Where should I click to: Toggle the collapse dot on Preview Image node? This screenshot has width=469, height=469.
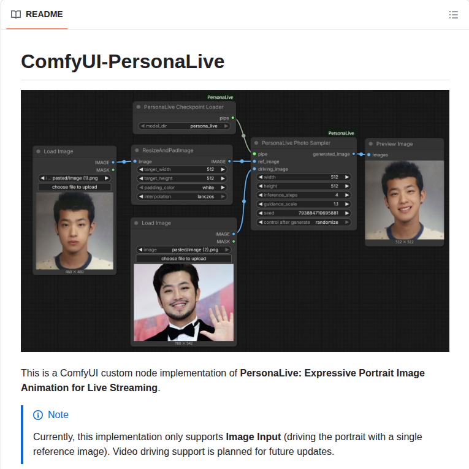[x=370, y=144]
